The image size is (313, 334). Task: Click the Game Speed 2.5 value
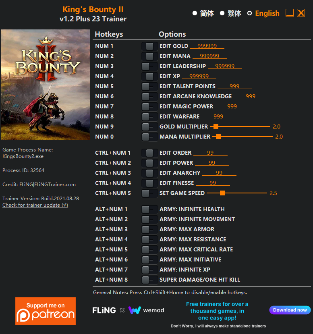(x=274, y=193)
